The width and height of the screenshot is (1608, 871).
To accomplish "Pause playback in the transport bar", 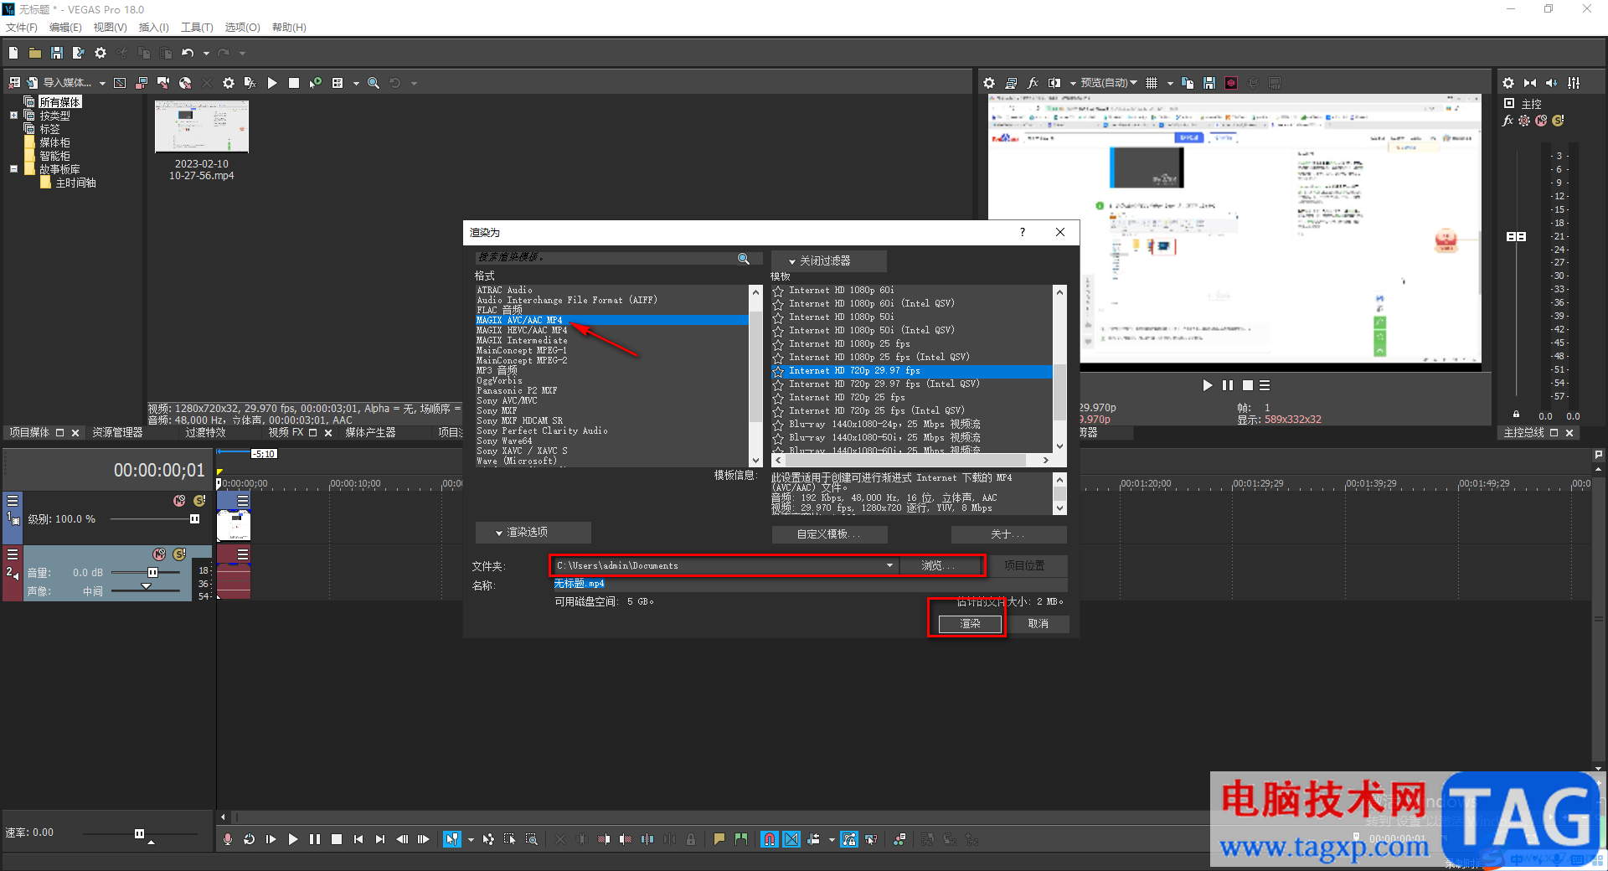I will (x=315, y=839).
